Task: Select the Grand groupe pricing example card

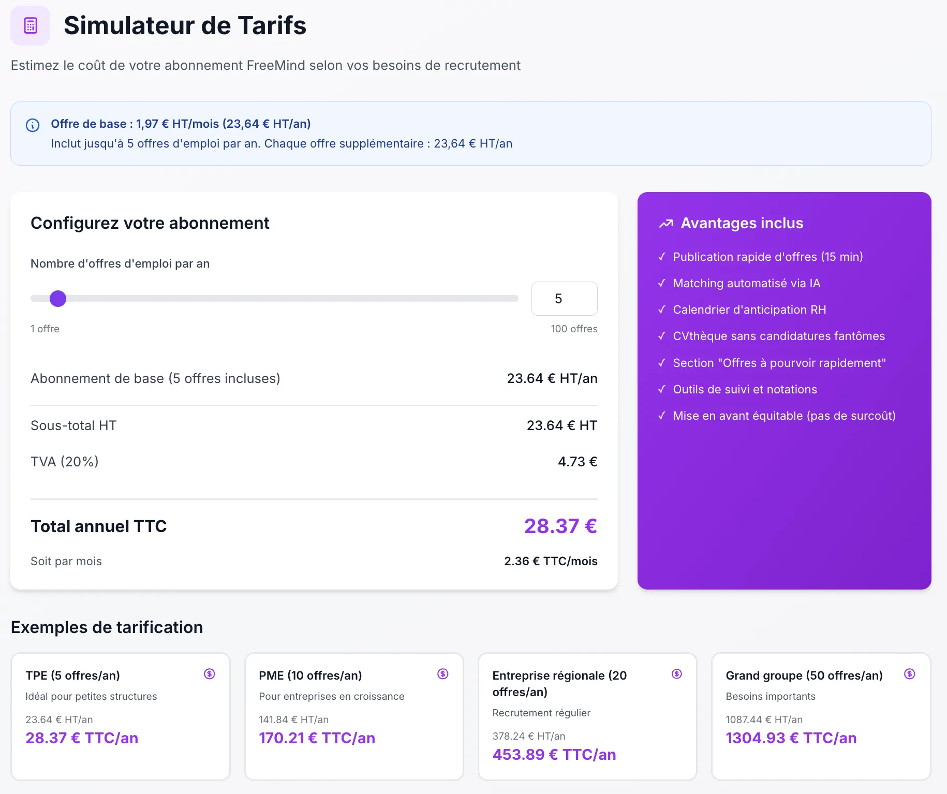Action: [x=821, y=716]
